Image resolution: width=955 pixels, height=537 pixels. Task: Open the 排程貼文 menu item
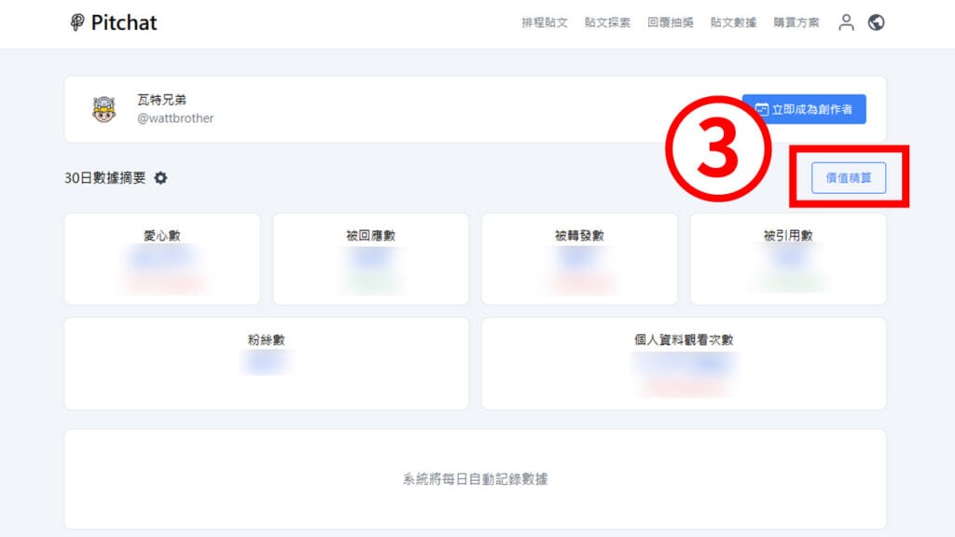545,22
